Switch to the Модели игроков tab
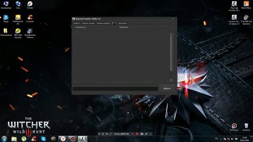 [103, 23]
